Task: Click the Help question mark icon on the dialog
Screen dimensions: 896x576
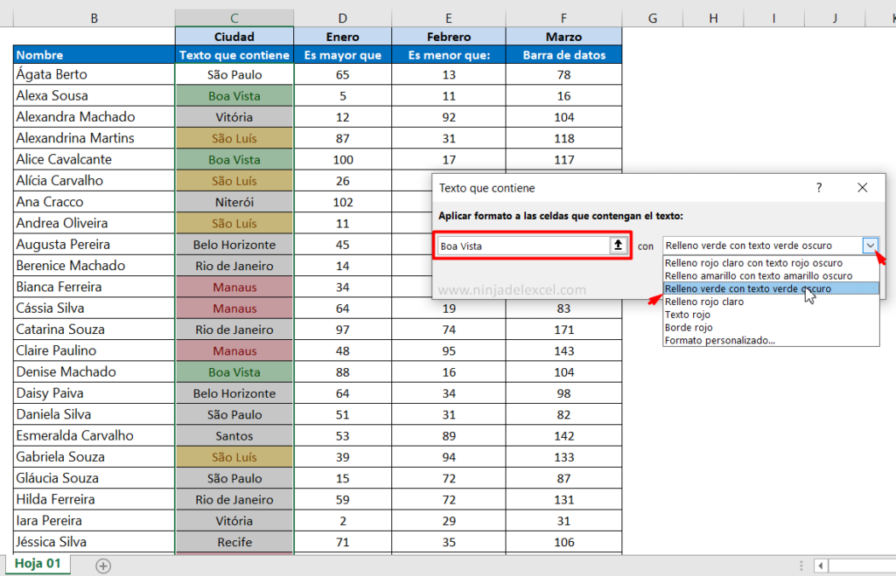Action: tap(818, 188)
